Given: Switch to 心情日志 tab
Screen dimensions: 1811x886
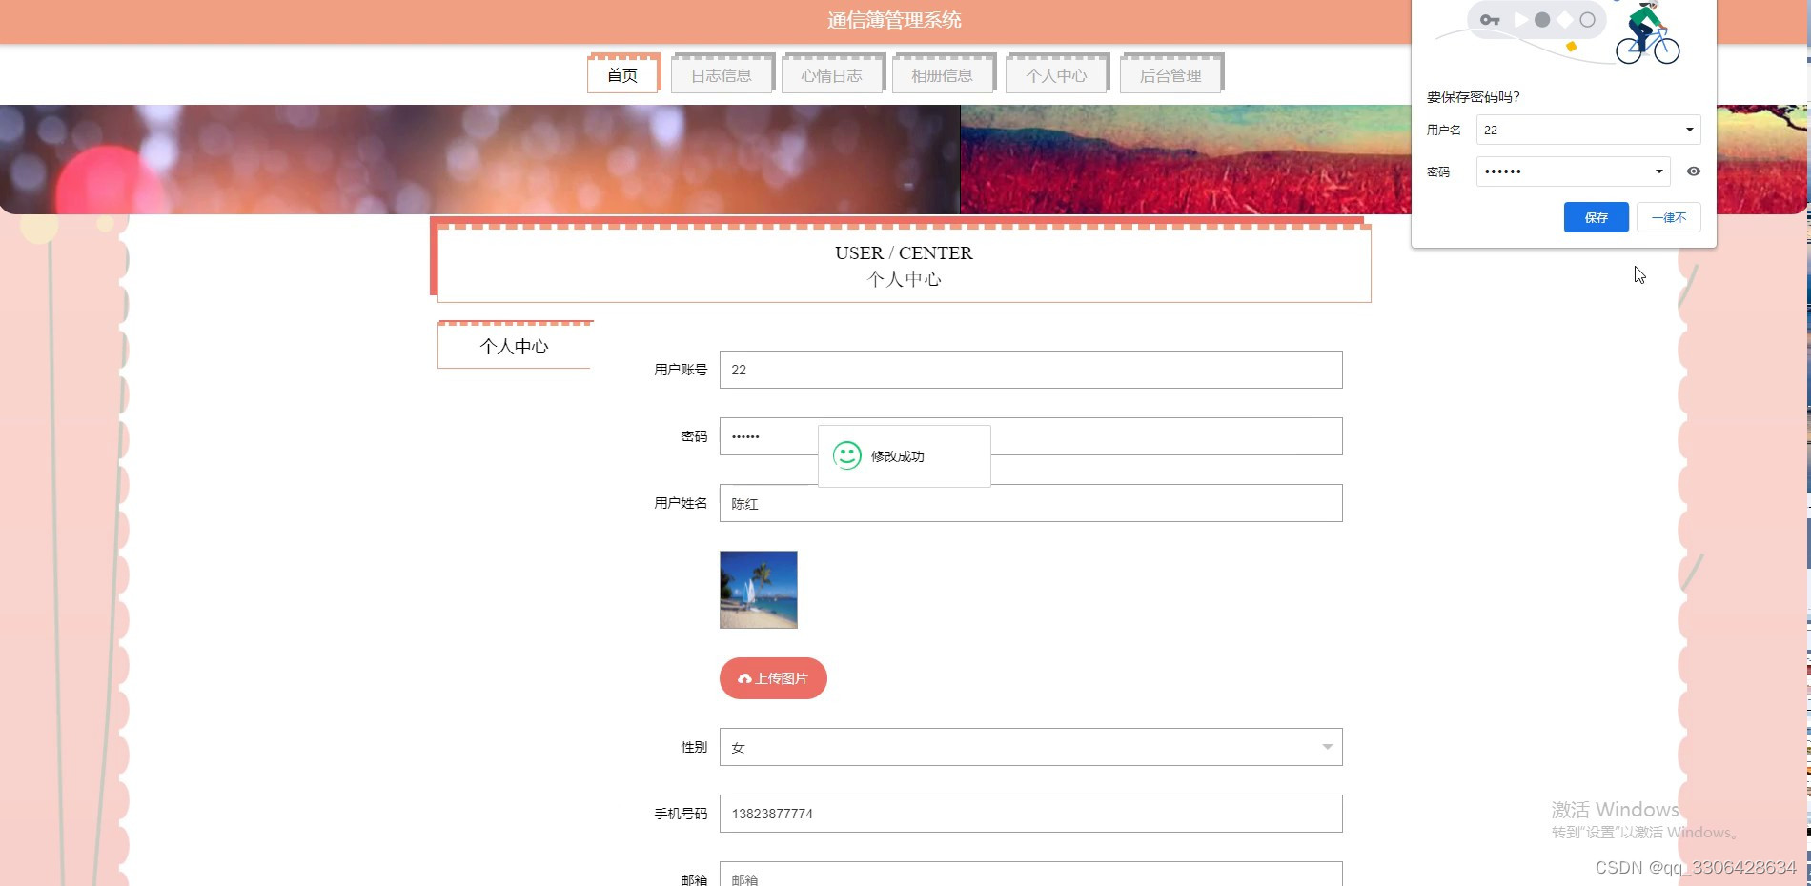Looking at the screenshot, I should pyautogui.click(x=831, y=75).
